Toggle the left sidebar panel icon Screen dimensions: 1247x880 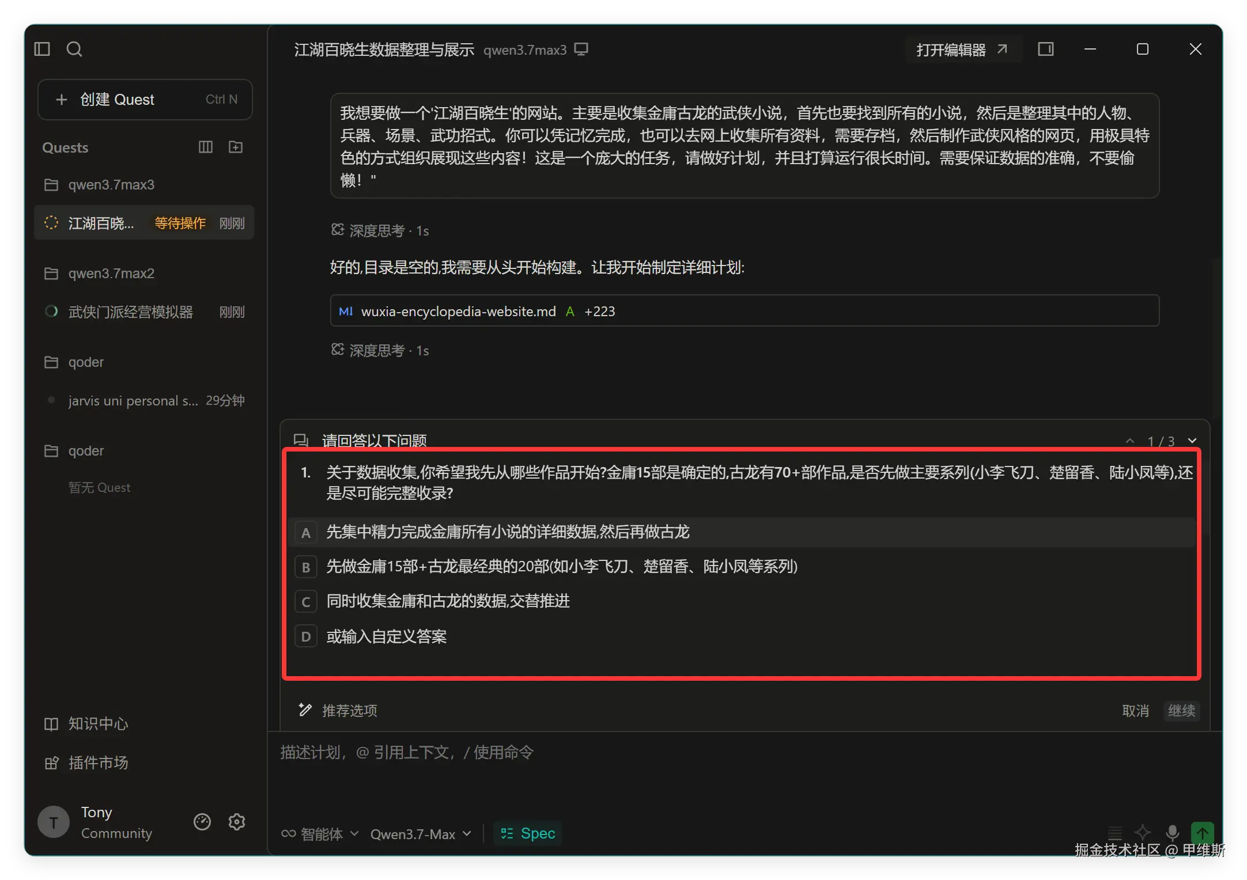point(42,49)
